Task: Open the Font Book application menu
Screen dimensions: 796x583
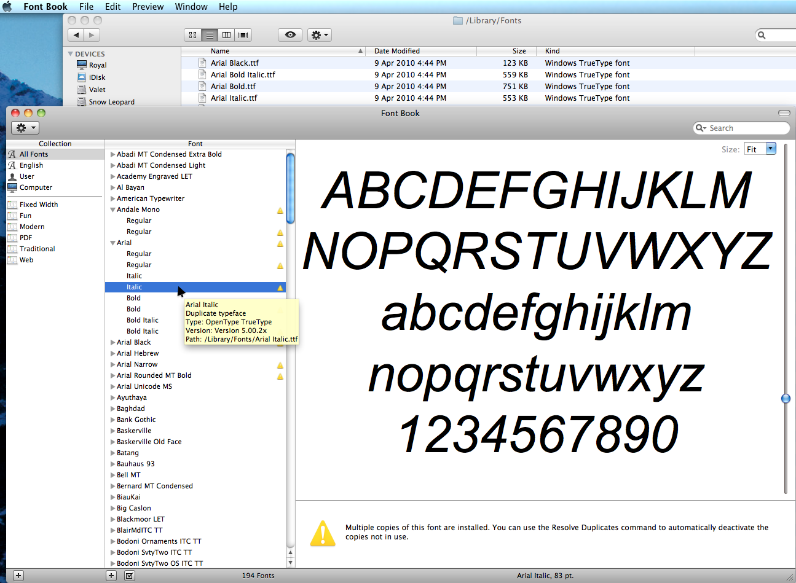Action: pyautogui.click(x=45, y=7)
